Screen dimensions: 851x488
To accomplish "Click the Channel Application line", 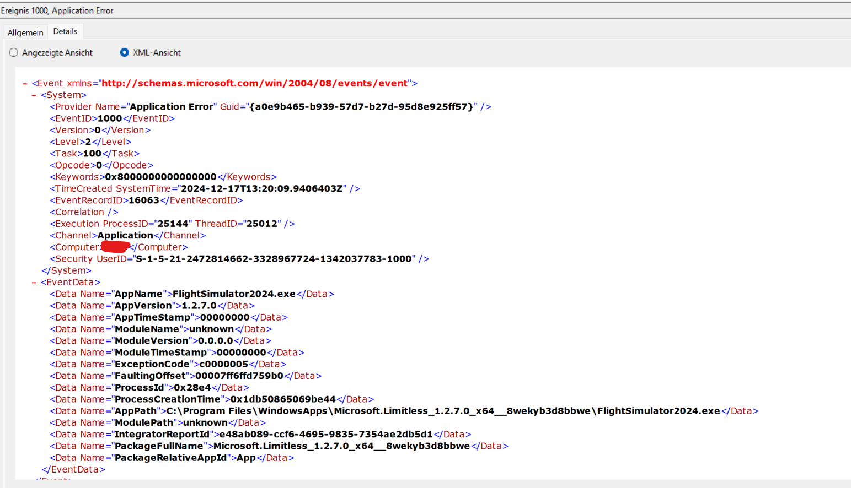I will (x=127, y=235).
